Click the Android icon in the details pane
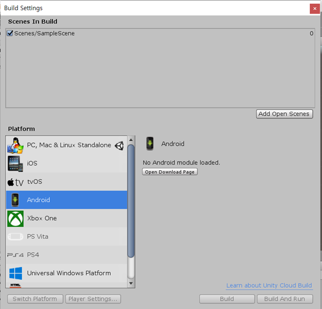Viewport: 322px width, 309px height. [x=150, y=144]
